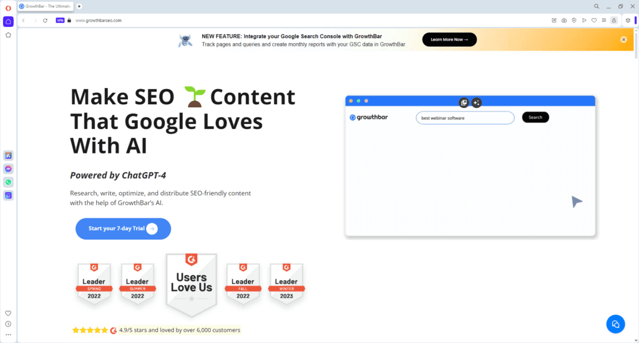Open Facebook Messenger in the sidebar

tap(8, 169)
